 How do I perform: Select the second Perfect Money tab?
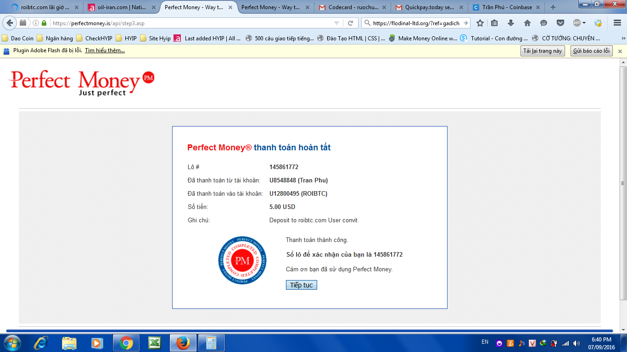[x=274, y=7]
